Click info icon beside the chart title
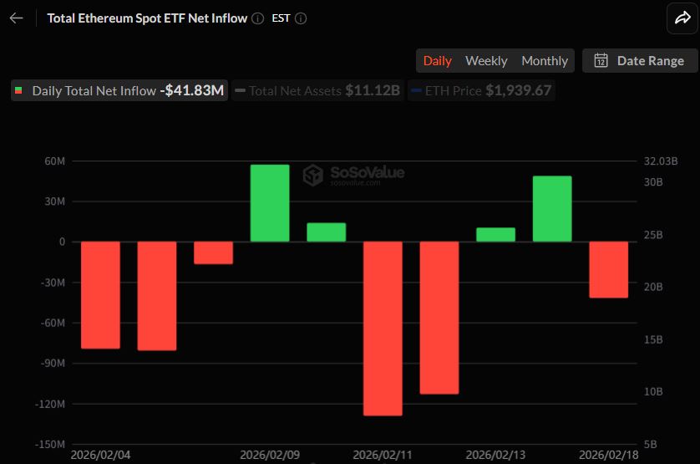The width and height of the screenshot is (700, 464). click(258, 18)
